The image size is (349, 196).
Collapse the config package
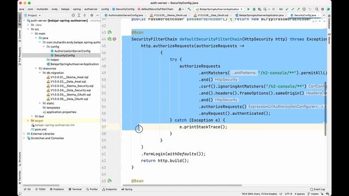click(x=44, y=47)
